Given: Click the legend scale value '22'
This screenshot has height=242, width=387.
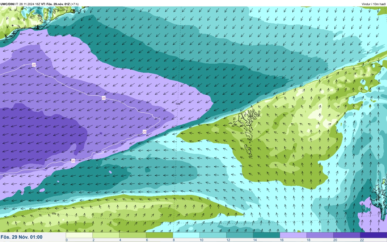Looking at the screenshot, I should tap(362, 240).
